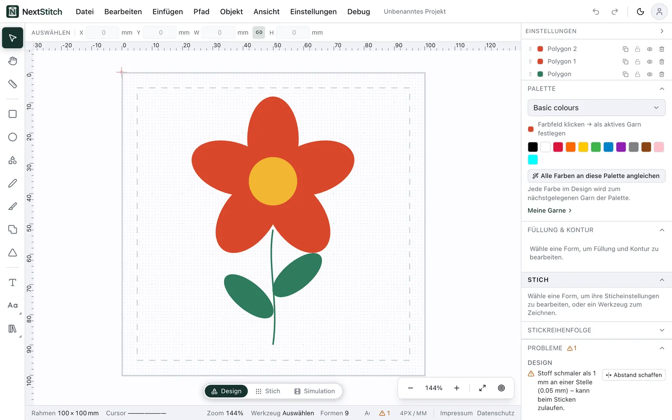This screenshot has width=672, height=420.
Task: Switch to the Simulation view tab
Action: 315,391
